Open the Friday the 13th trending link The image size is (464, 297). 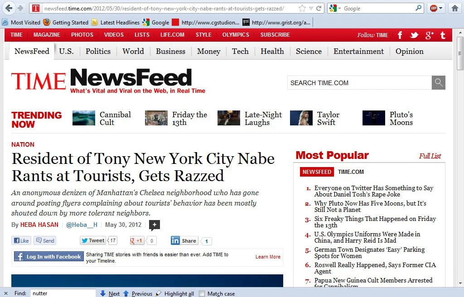point(189,118)
